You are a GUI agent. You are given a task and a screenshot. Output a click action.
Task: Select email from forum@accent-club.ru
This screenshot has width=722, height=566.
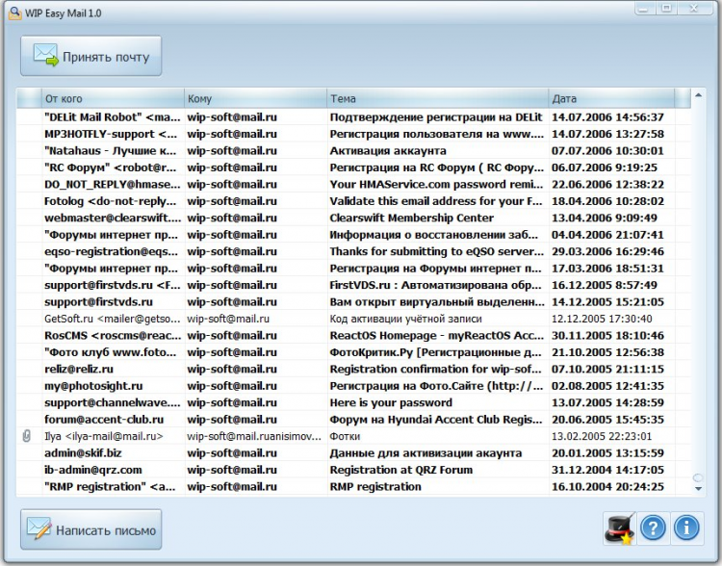click(353, 420)
